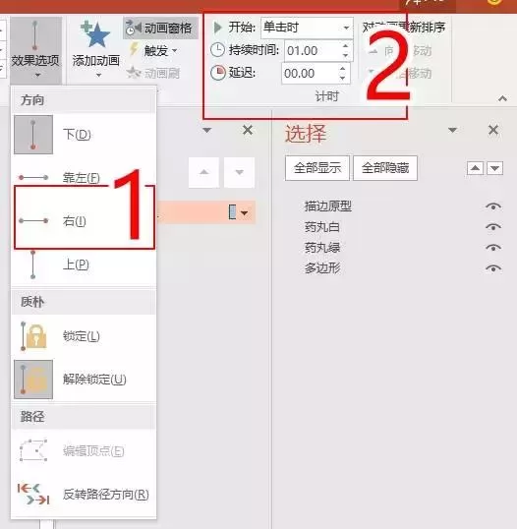
Task: Toggle the 动画窗格 animation pane
Action: click(x=160, y=28)
